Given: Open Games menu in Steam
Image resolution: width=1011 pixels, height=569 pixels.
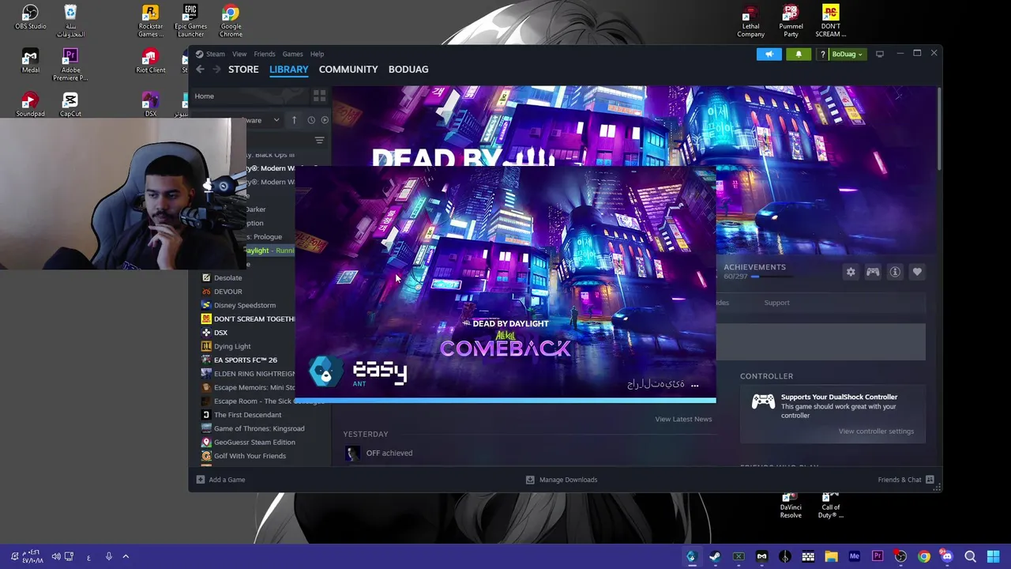Looking at the screenshot, I should coord(292,54).
